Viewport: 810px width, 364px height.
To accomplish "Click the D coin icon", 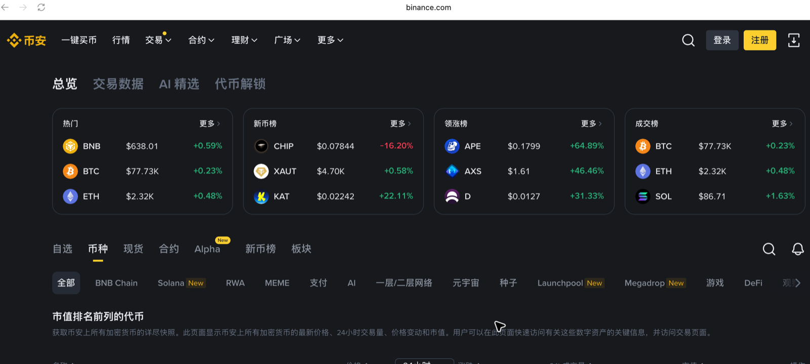I will pos(452,196).
